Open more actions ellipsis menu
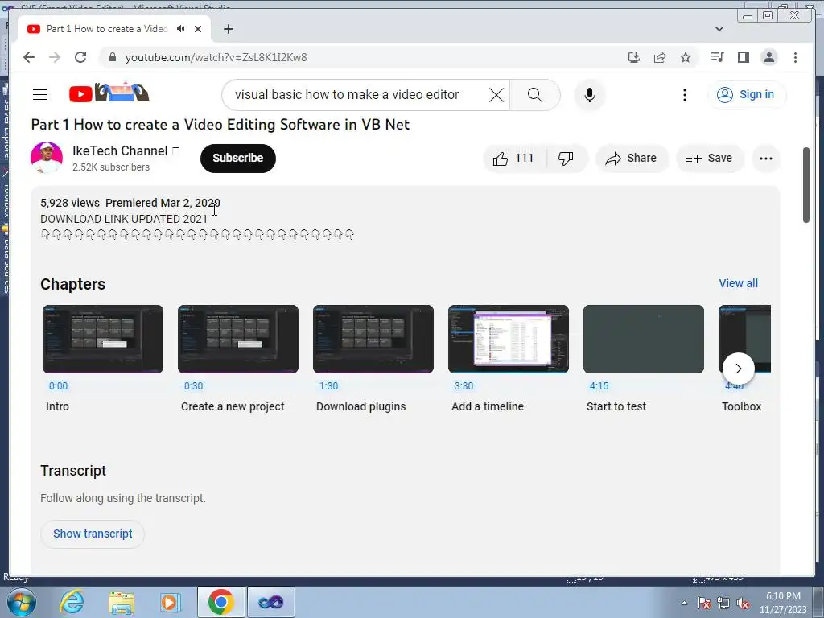 click(766, 159)
